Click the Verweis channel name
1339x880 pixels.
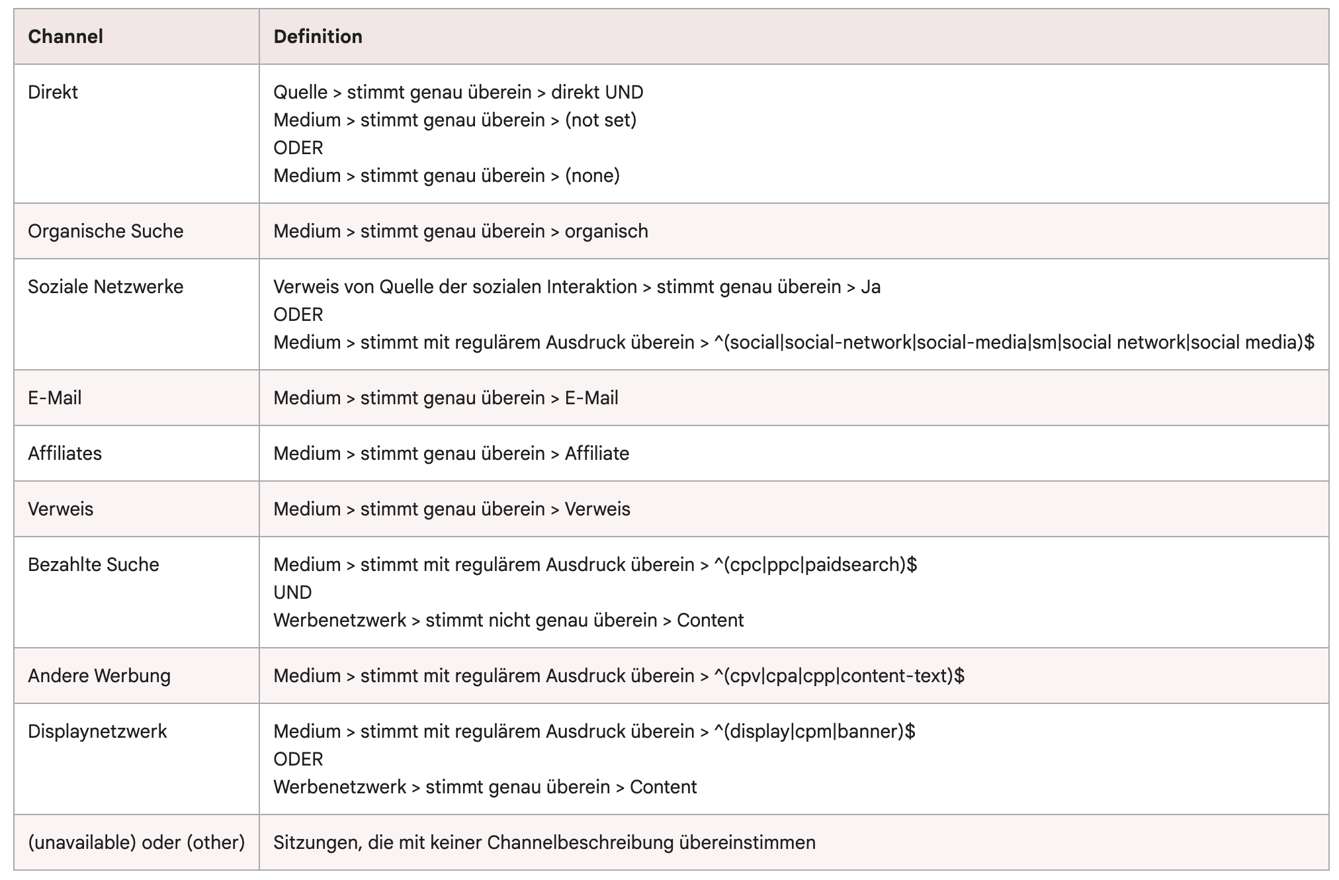[x=61, y=509]
